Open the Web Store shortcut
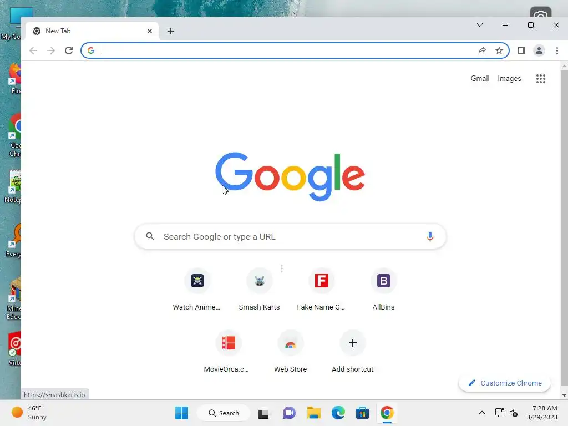Viewport: 568px width, 426px height. (x=290, y=352)
